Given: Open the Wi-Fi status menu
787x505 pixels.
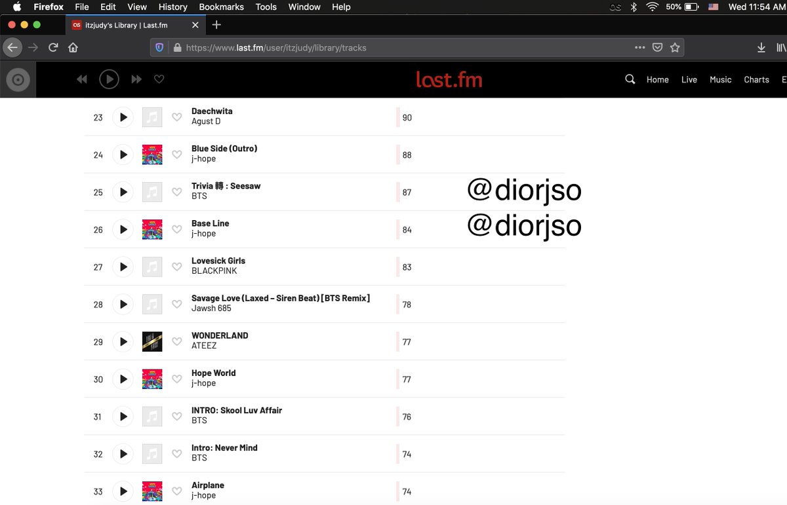Looking at the screenshot, I should (652, 7).
